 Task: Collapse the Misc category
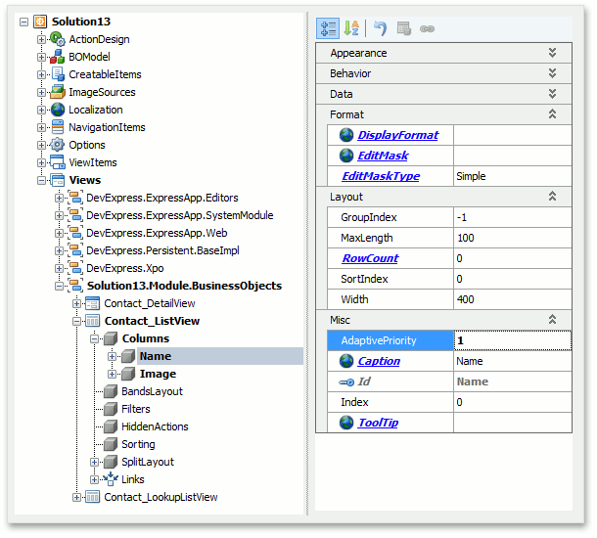tap(552, 320)
